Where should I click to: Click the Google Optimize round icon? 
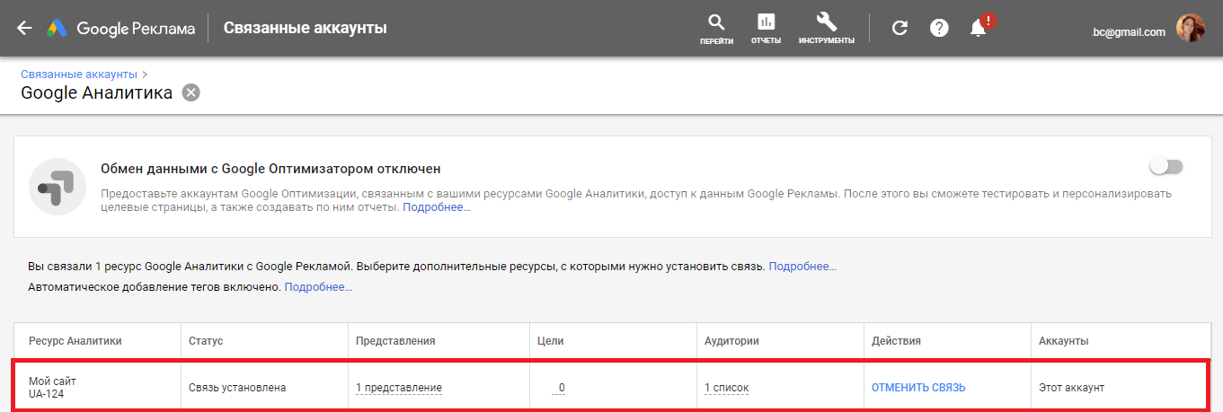tap(58, 186)
